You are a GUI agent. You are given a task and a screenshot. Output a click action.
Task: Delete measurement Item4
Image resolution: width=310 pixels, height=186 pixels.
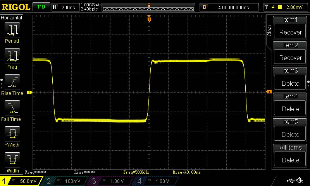coord(290,109)
